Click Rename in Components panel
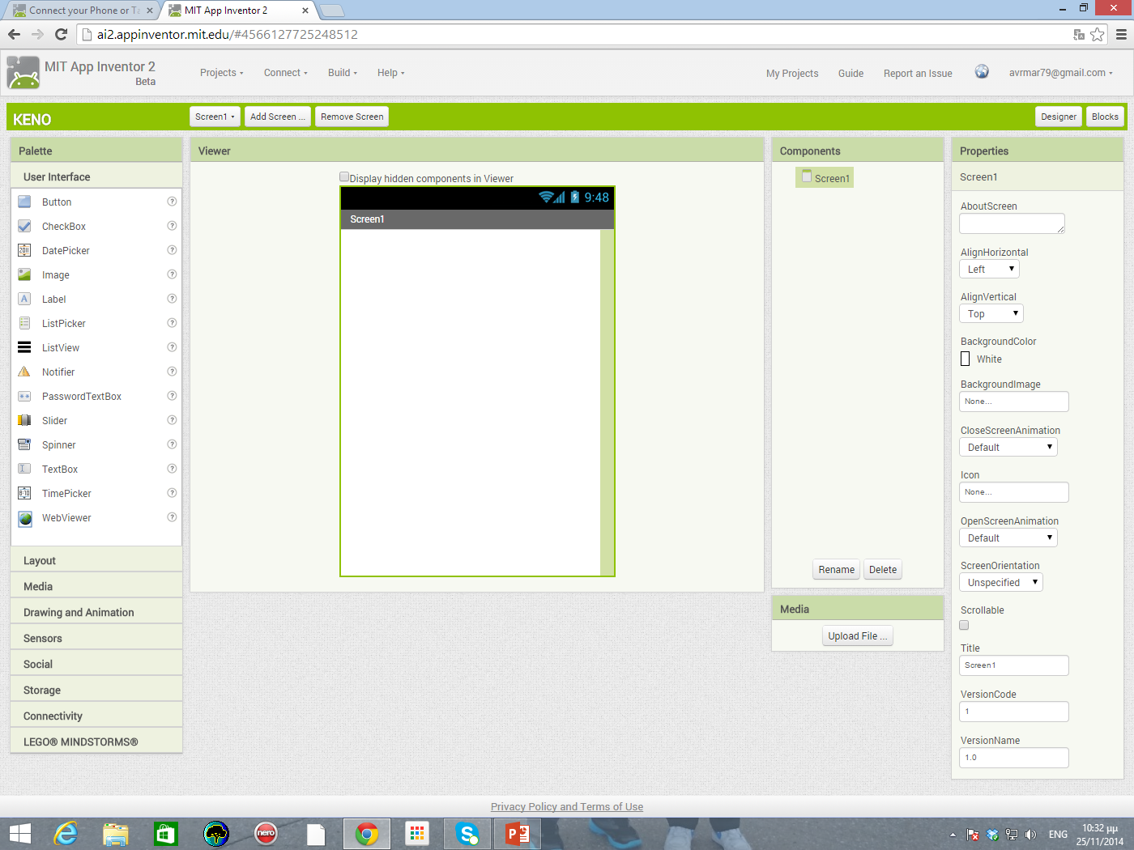This screenshot has height=850, width=1134. [x=836, y=569]
